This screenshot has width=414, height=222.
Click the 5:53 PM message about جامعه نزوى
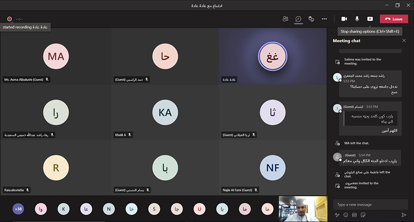pyautogui.click(x=370, y=84)
